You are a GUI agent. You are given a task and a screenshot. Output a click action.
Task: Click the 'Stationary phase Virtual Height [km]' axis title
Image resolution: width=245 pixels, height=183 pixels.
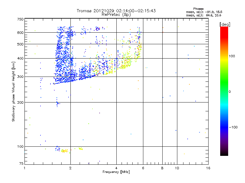[x=13, y=91]
